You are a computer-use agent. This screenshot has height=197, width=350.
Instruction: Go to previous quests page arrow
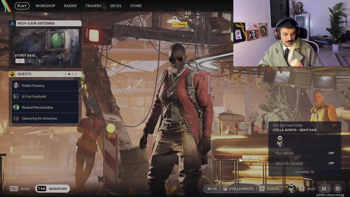pos(65,74)
